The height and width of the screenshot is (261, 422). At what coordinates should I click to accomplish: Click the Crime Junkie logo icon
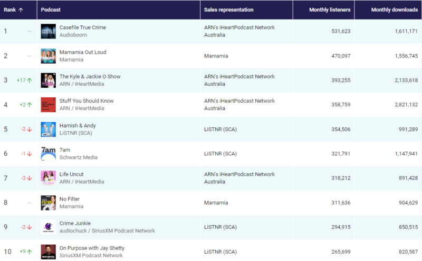coord(48,227)
